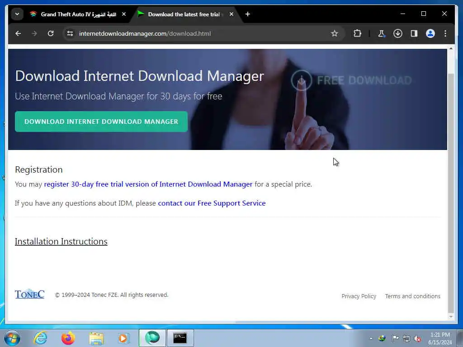Show hidden system tray icons
The width and height of the screenshot is (463, 347).
371,338
